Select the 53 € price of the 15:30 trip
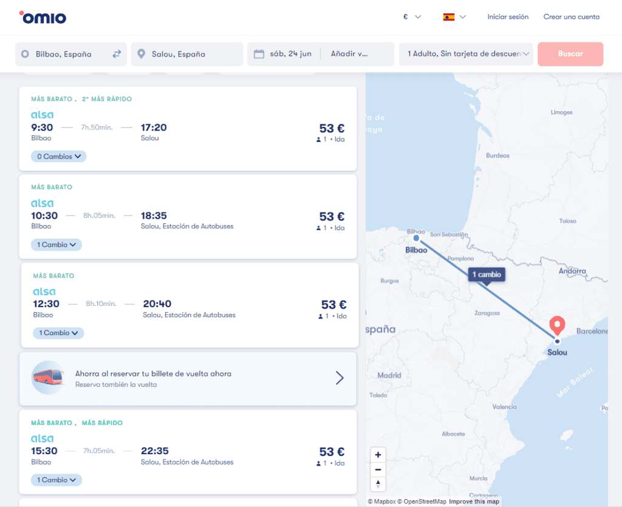The image size is (622, 507). coord(332,452)
